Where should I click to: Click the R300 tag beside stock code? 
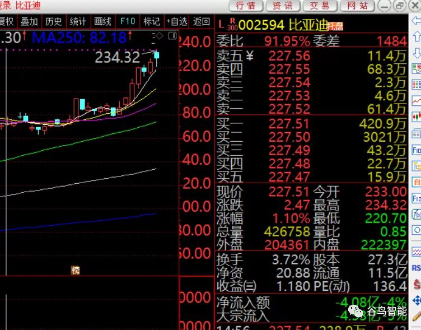pos(232,24)
